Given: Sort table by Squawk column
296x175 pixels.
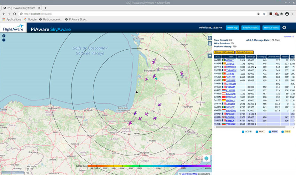Looking at the screenshot, I should (x=241, y=57).
